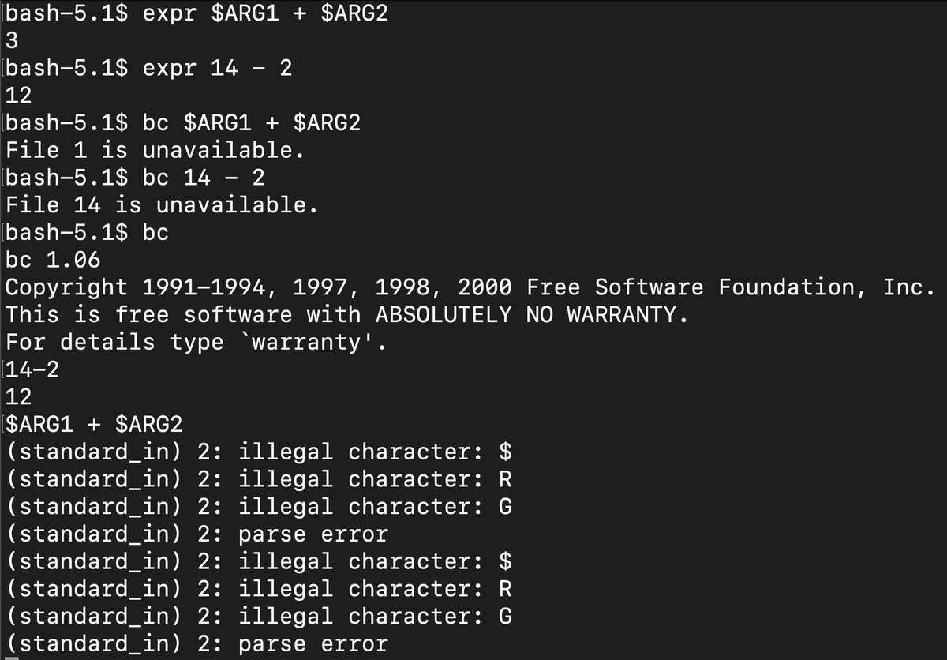Image resolution: width=947 pixels, height=660 pixels.
Task: Click the terminal cursor at bottom left
Action: (x=11, y=657)
